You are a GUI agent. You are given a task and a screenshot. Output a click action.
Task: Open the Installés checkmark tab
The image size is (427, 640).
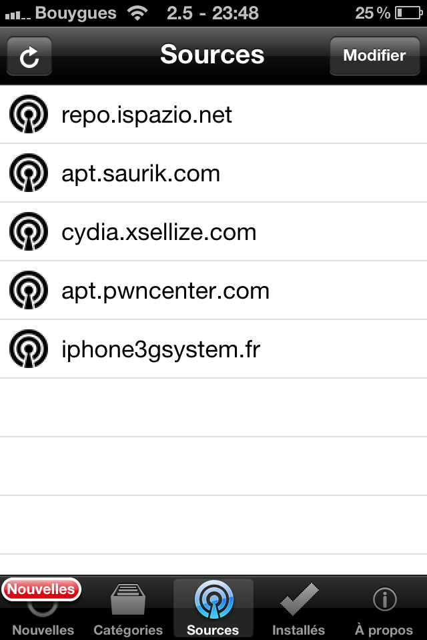tap(299, 608)
